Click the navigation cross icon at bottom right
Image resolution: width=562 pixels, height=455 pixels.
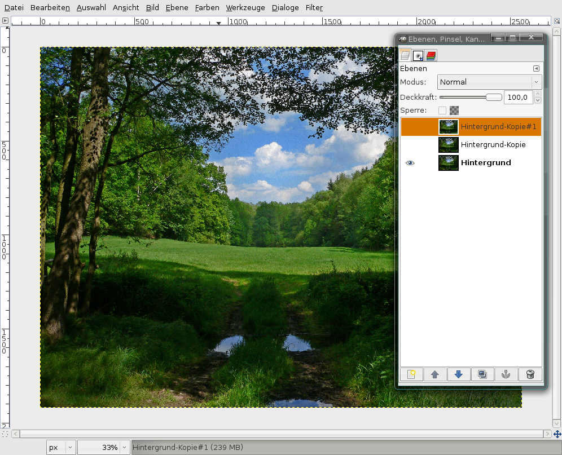tap(557, 434)
